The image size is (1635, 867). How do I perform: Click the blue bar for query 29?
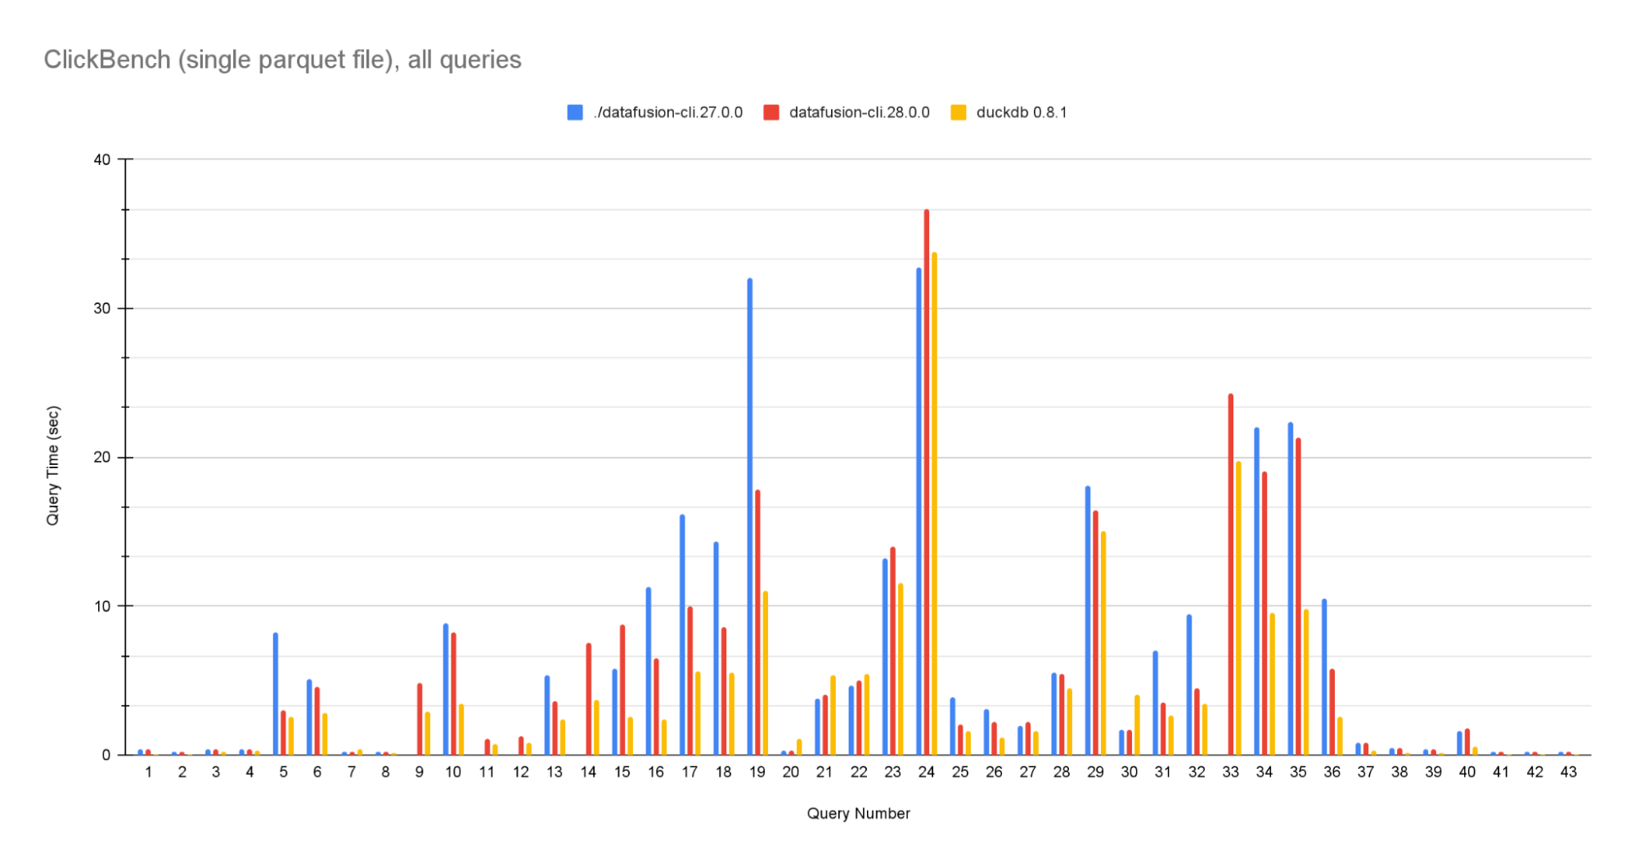pyautogui.click(x=1088, y=620)
